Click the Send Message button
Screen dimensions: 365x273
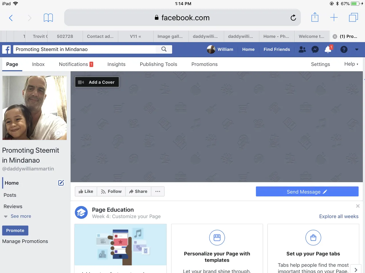tap(307, 192)
